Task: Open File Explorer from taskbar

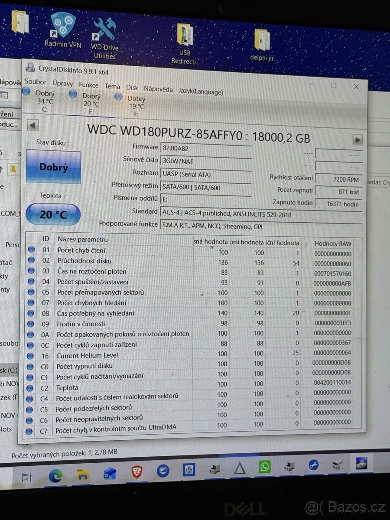Action: [x=83, y=475]
